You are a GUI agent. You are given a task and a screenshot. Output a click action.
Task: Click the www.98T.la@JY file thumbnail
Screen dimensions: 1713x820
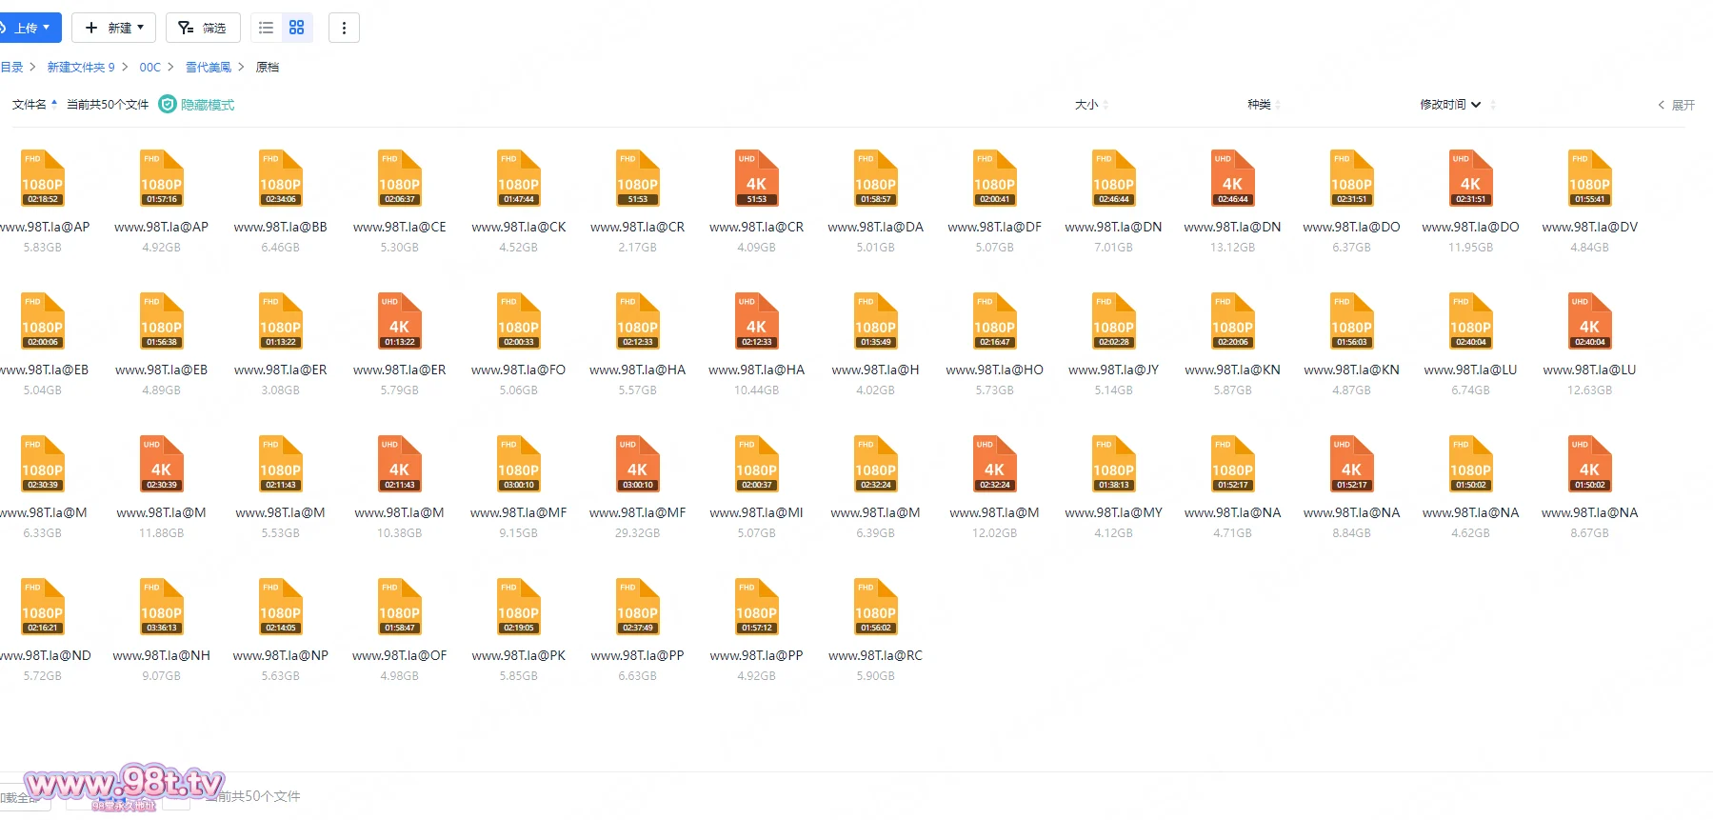tap(1113, 322)
